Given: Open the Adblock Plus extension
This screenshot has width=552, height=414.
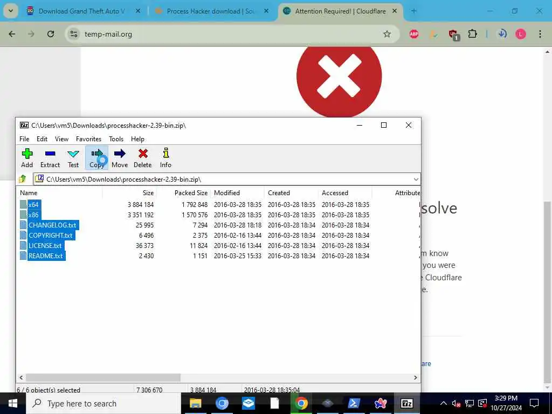Looking at the screenshot, I should coord(414,34).
